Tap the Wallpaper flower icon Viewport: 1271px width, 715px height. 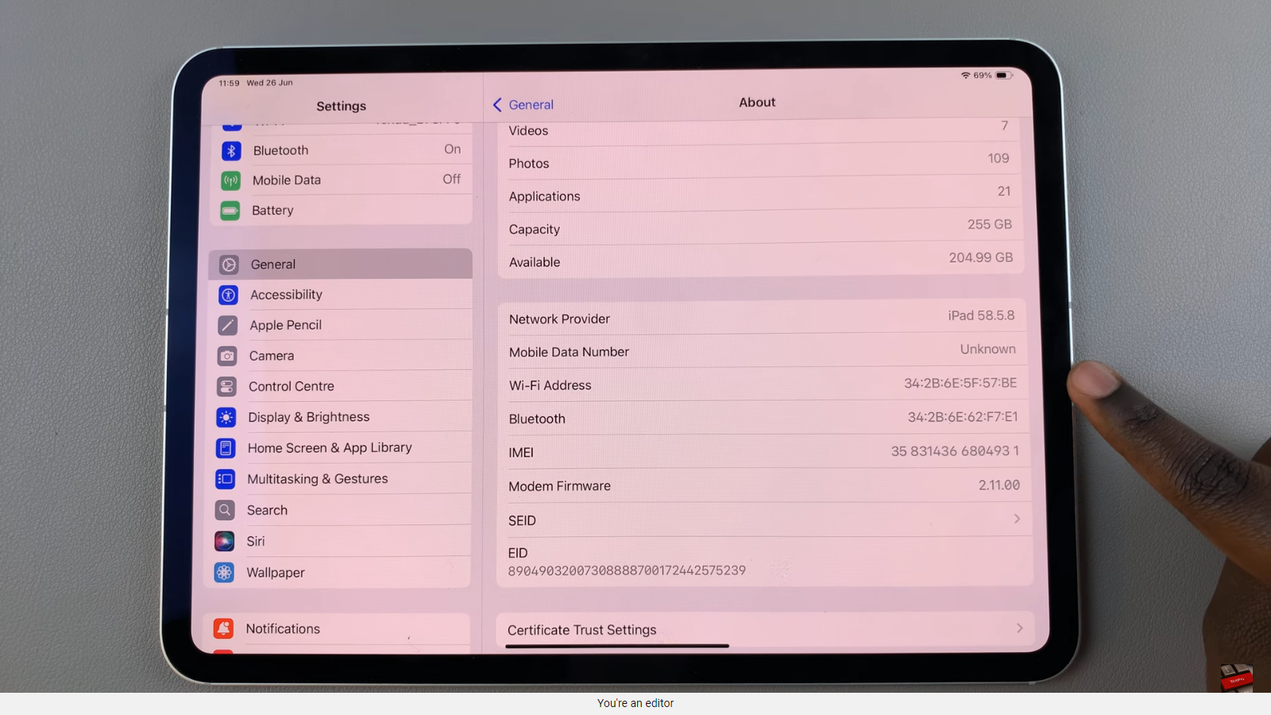point(224,573)
